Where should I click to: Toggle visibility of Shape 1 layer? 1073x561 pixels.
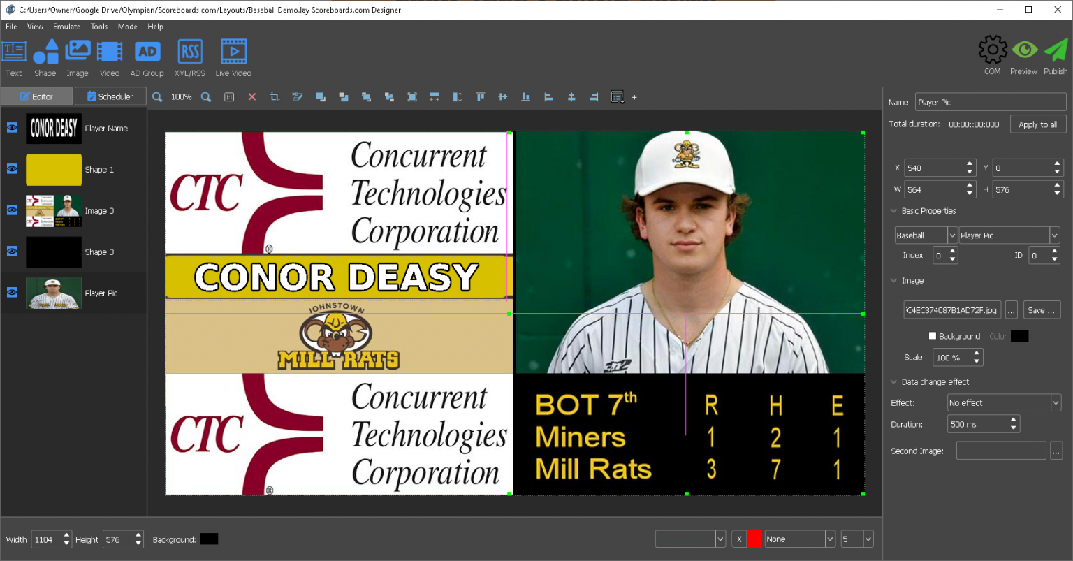[11, 168]
